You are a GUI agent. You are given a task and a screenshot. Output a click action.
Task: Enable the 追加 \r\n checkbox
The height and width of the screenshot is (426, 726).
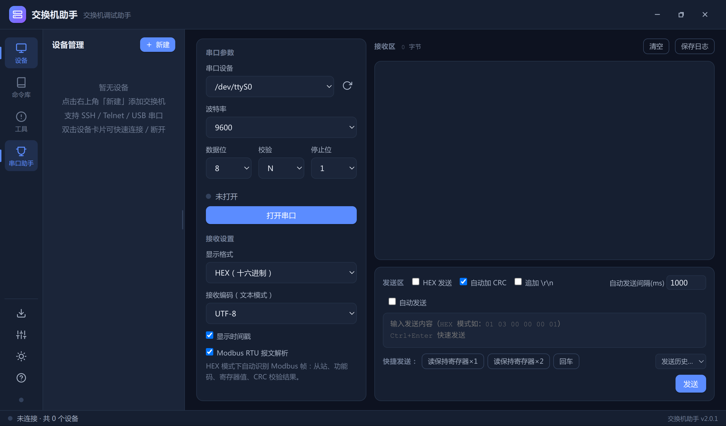coord(518,282)
